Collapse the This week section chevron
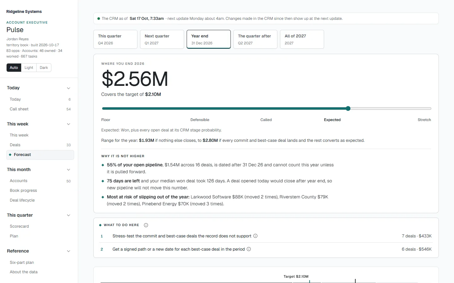The height and width of the screenshot is (283, 454). 69,124
